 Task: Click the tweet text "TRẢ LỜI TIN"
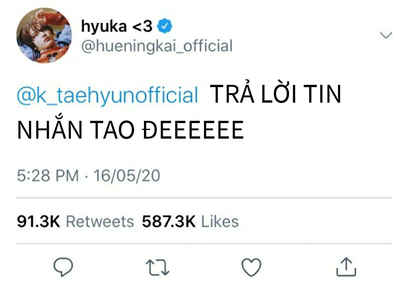[x=276, y=94]
